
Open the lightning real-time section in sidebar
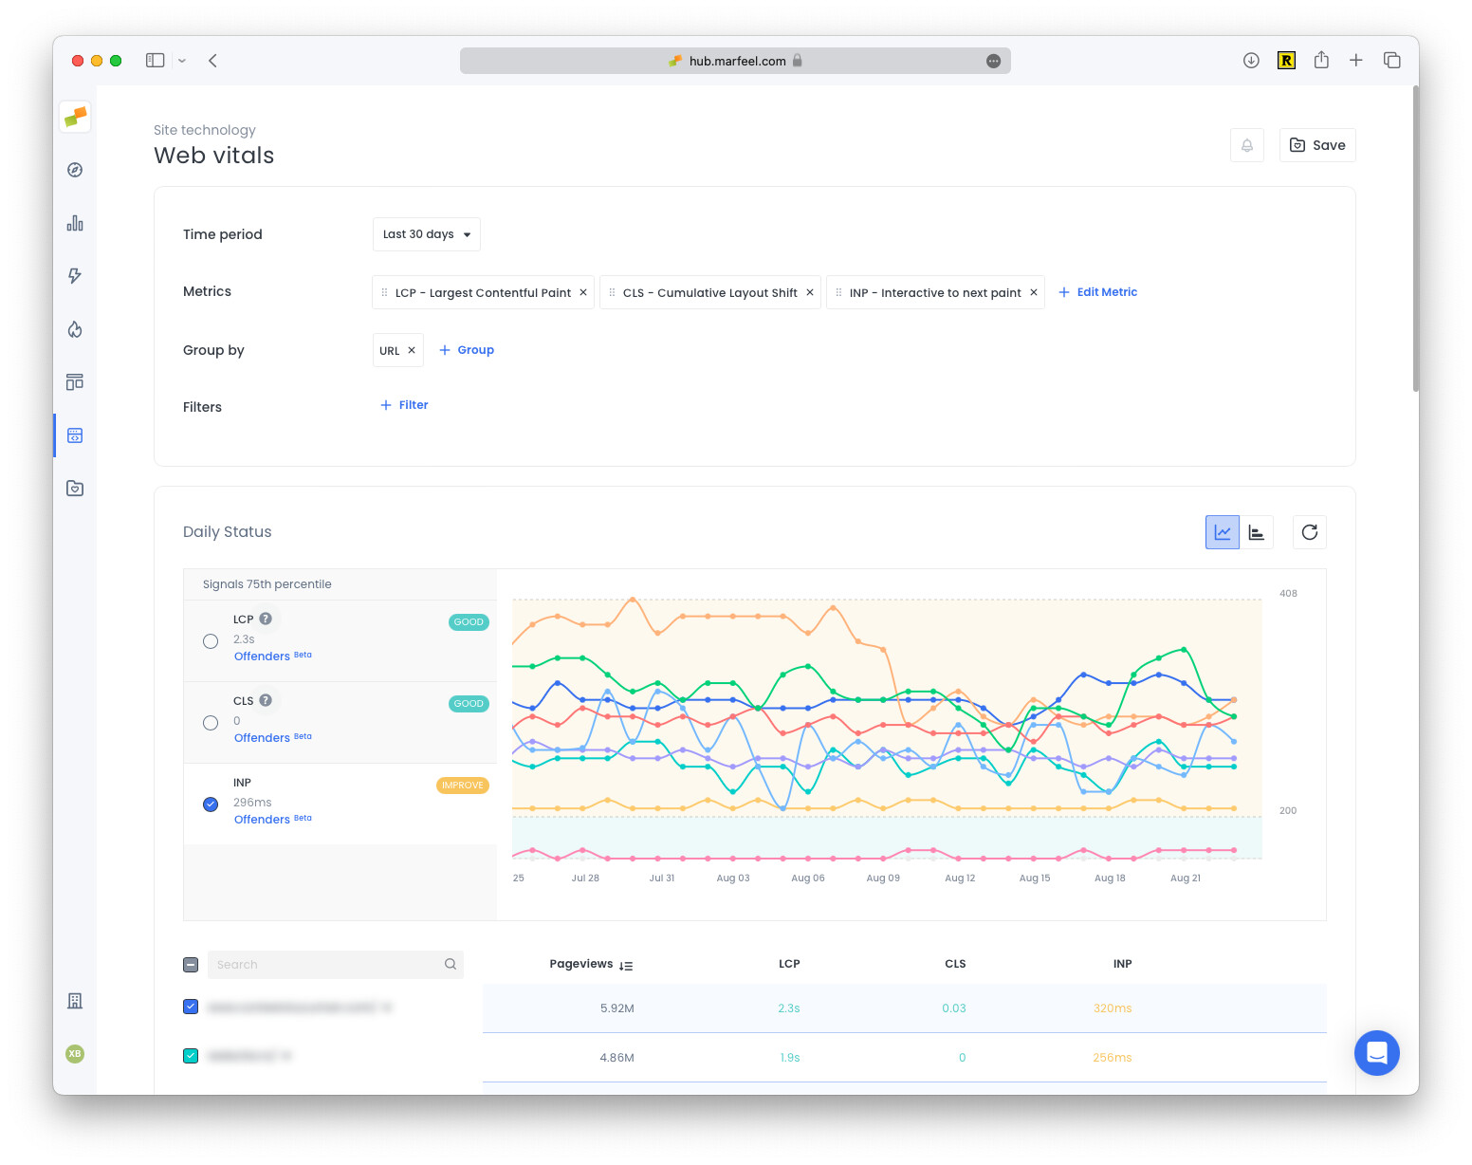tap(74, 276)
